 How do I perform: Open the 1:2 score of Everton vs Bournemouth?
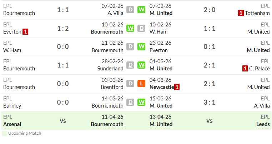click(63, 28)
